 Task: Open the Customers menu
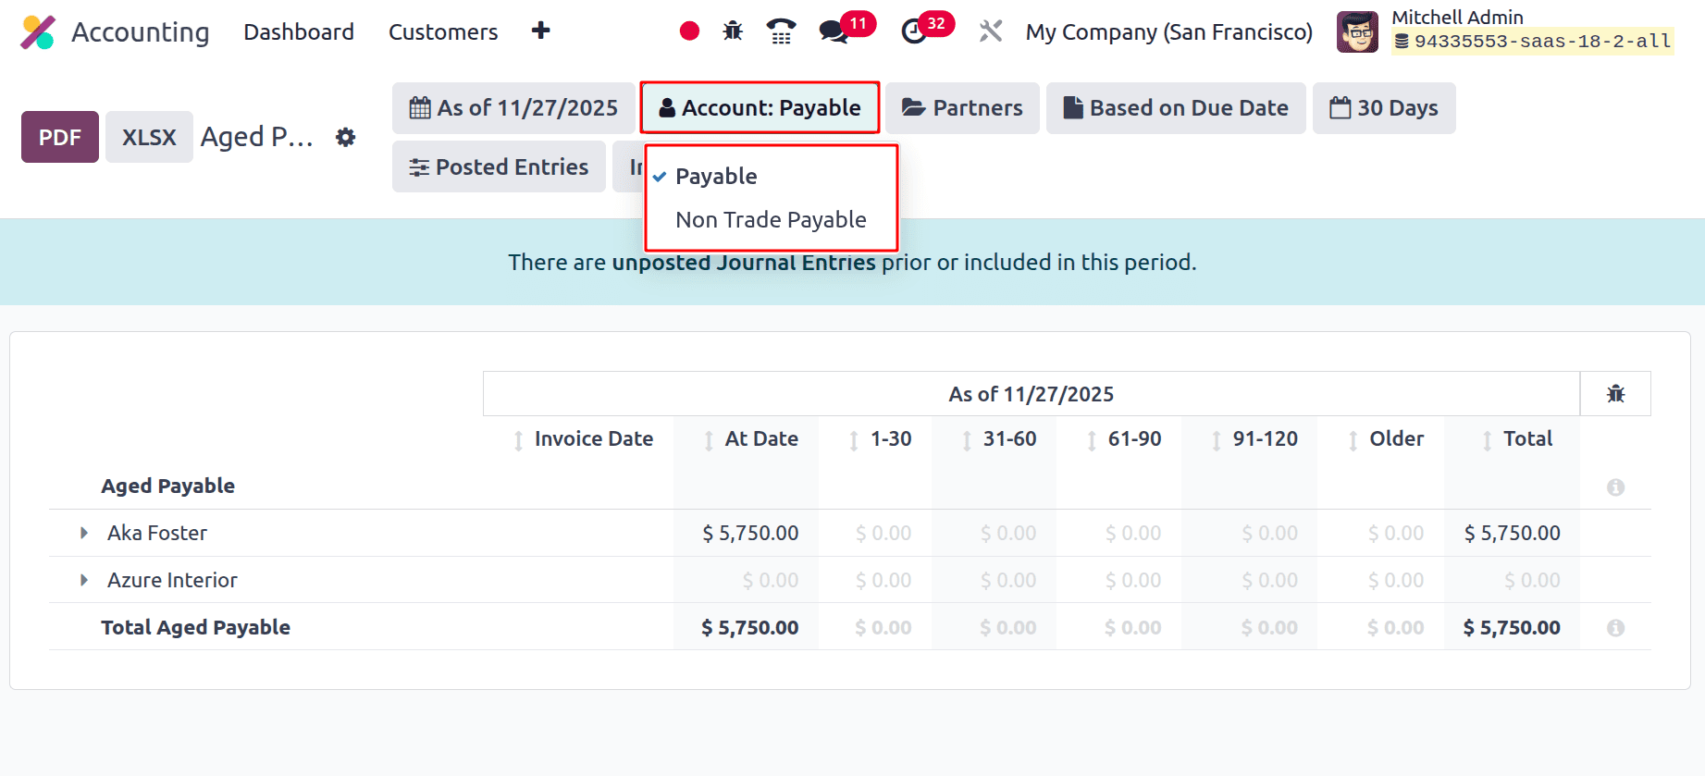coord(443,32)
